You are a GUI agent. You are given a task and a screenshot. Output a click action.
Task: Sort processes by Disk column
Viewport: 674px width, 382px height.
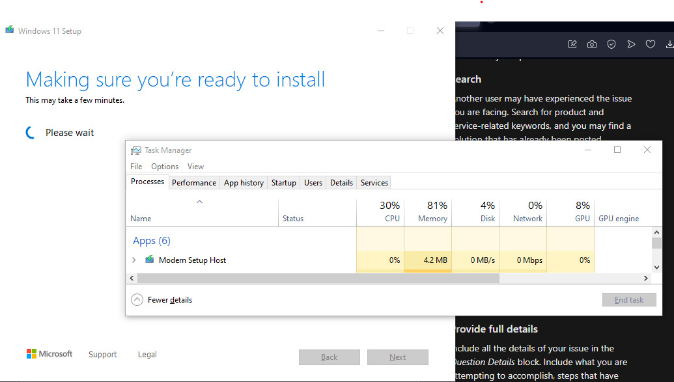(475, 212)
